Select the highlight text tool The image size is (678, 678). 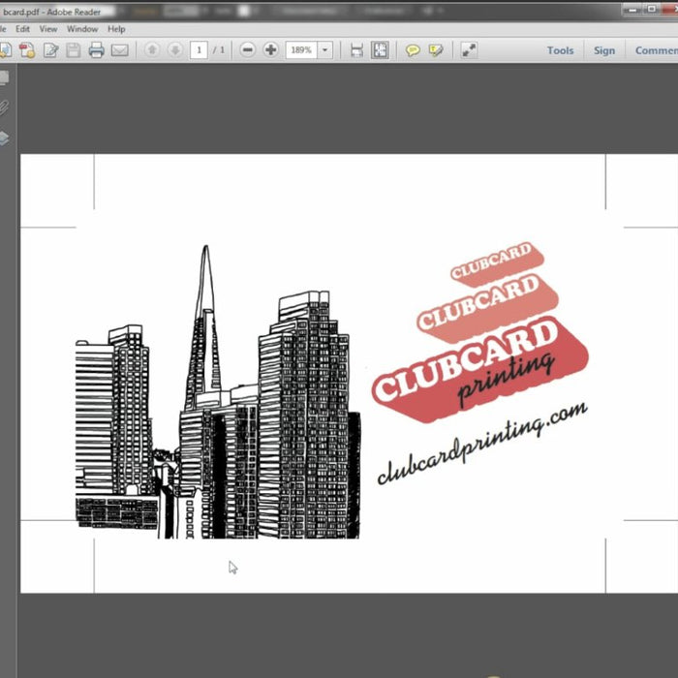tap(436, 50)
